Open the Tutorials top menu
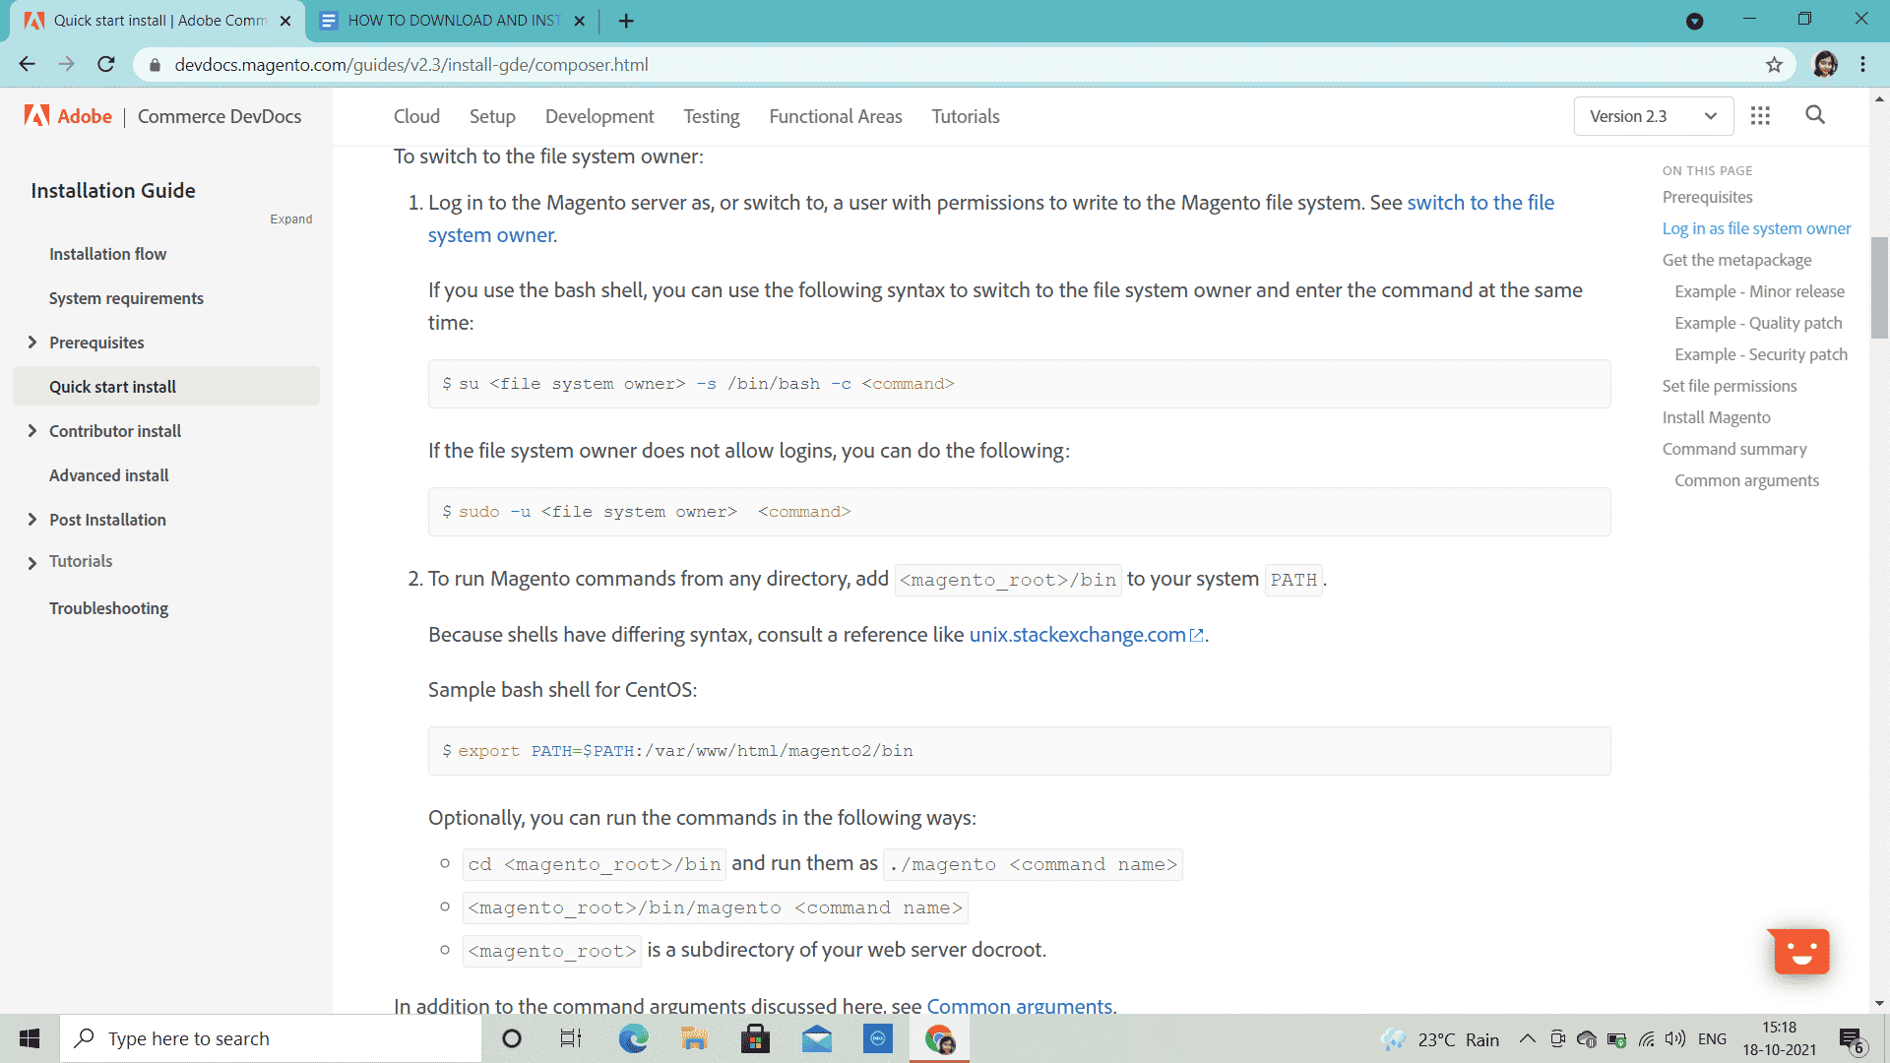Screen dimensions: 1890x1063 coord(966,116)
